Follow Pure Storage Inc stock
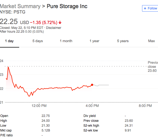This screenshot has height=138, width=158. 150,8
